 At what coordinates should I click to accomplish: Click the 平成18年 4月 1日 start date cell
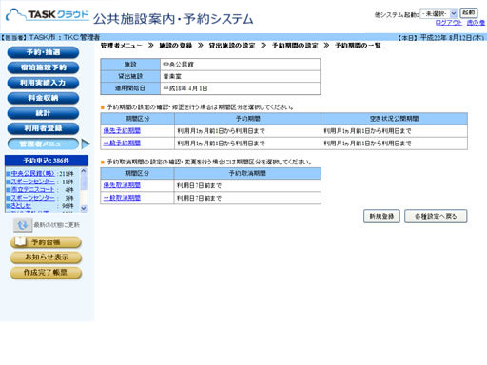(x=241, y=88)
